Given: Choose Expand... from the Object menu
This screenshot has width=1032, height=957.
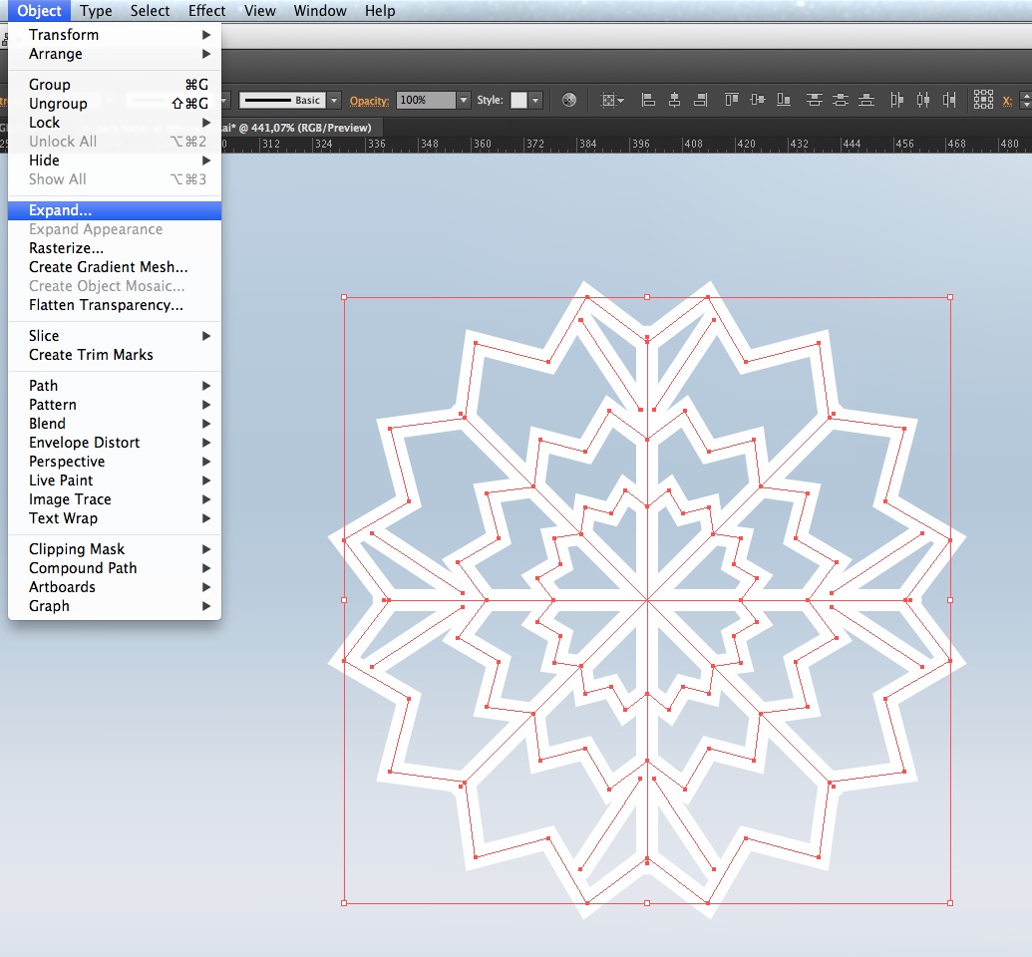Looking at the screenshot, I should [x=60, y=210].
